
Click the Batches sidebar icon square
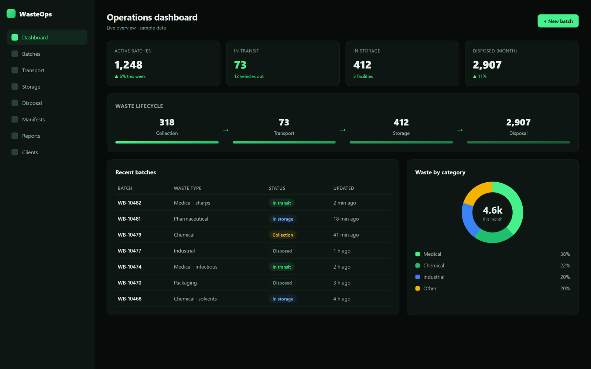(x=15, y=54)
